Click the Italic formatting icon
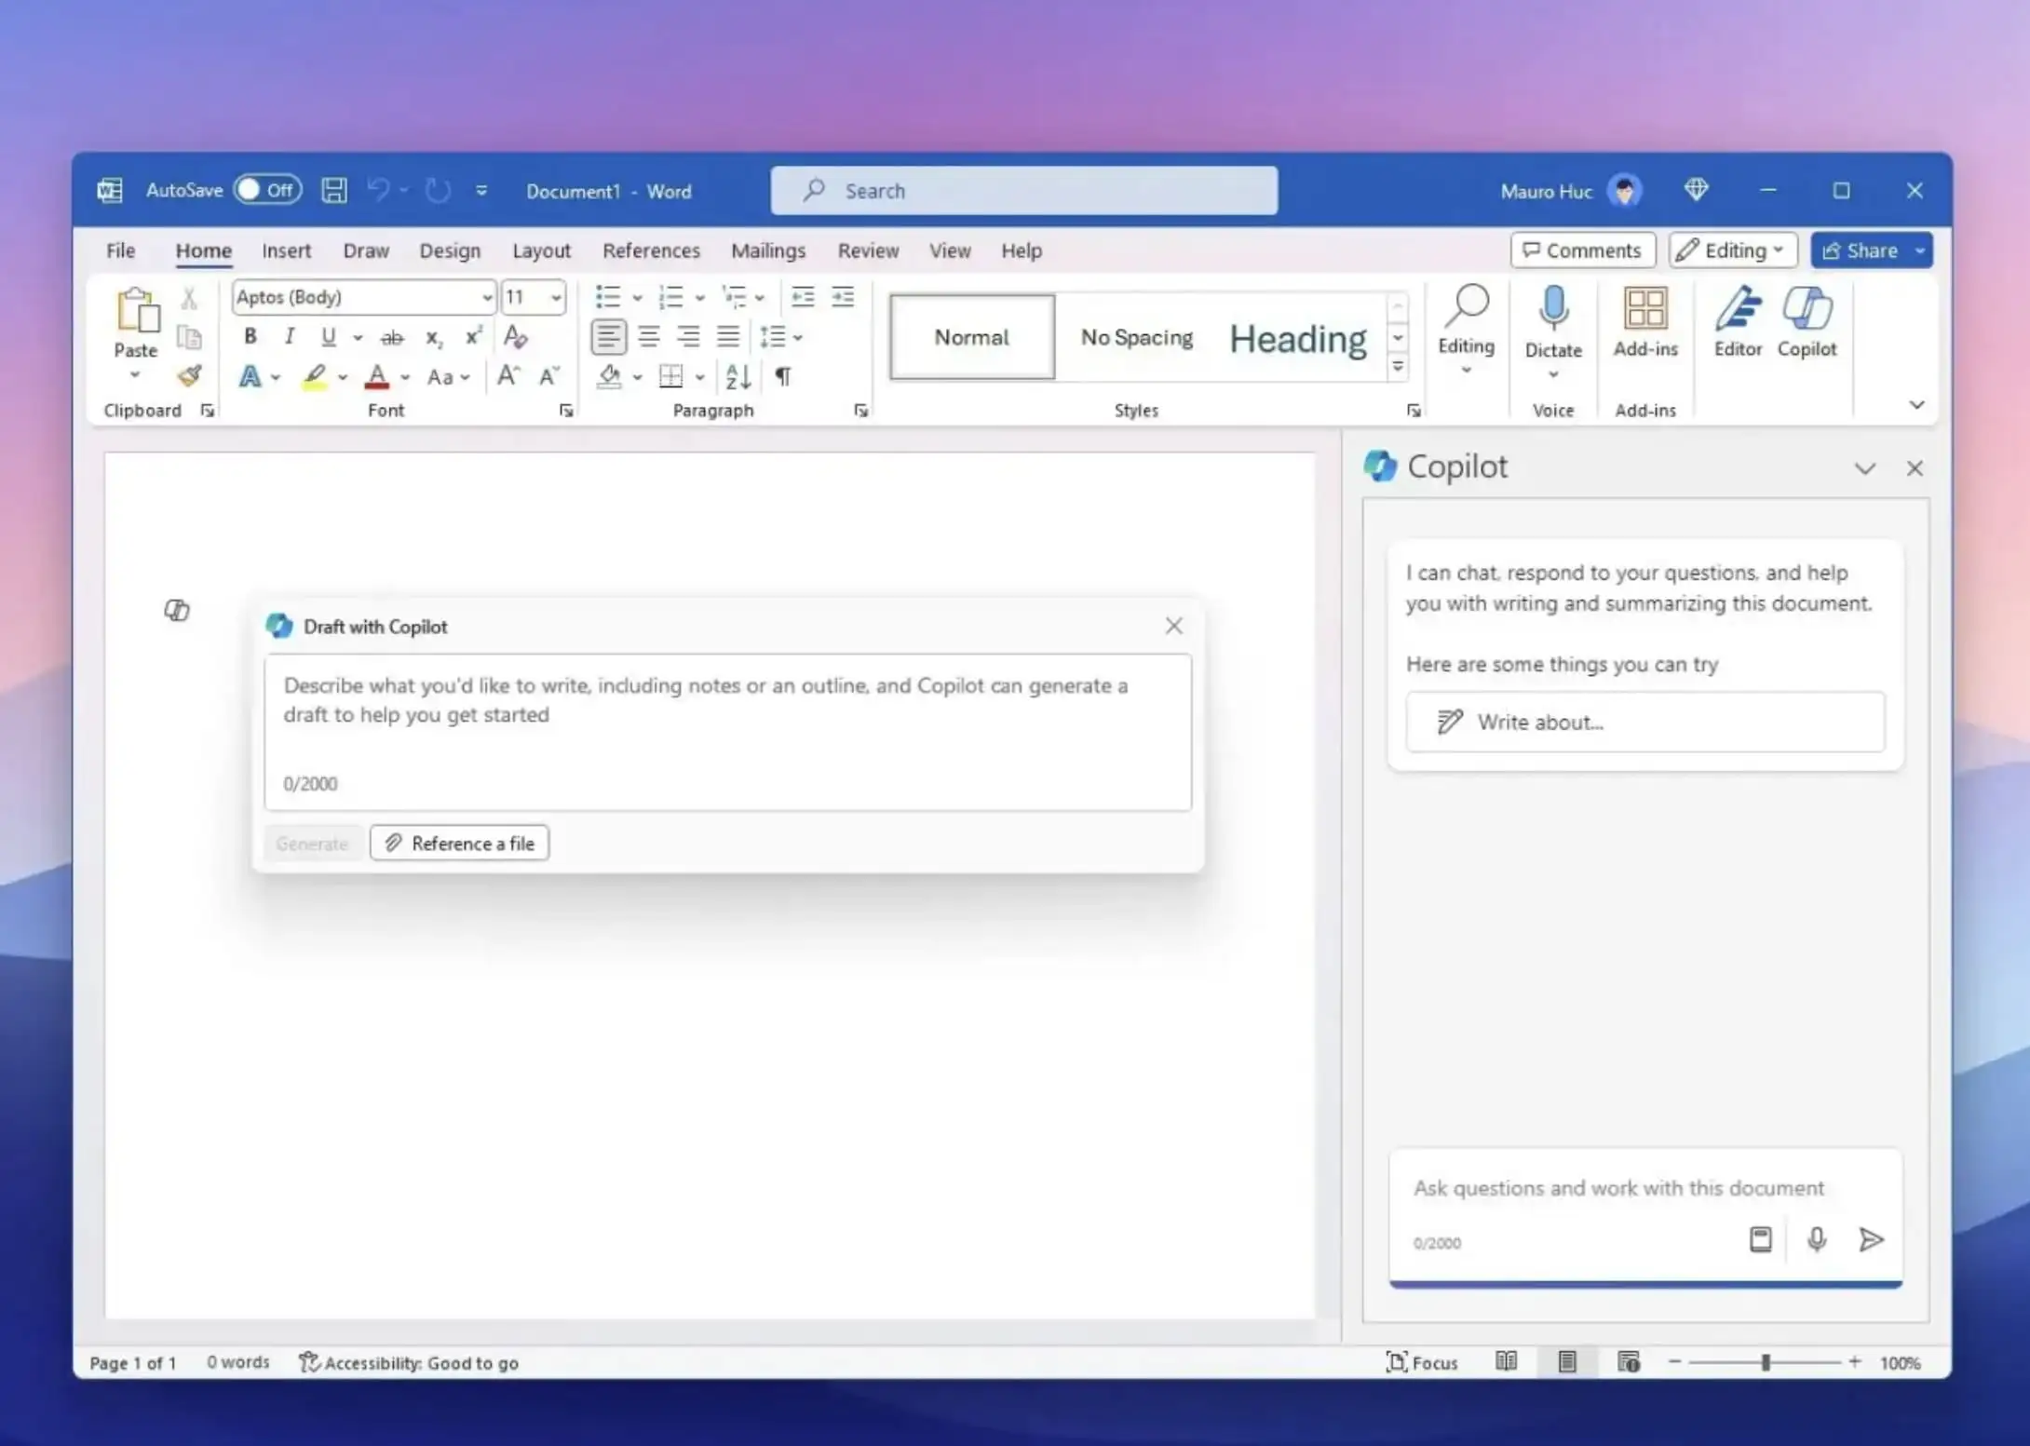Screen dimensions: 2030x1446 pos(288,336)
